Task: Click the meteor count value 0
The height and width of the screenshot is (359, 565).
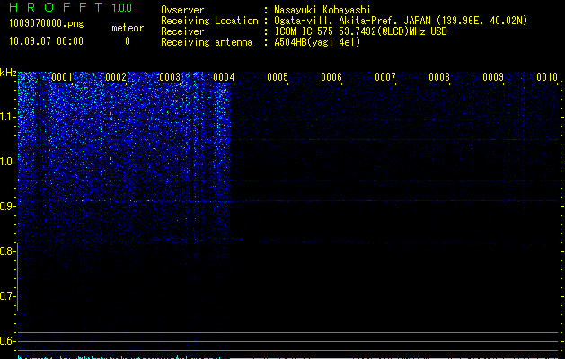Action: point(128,41)
